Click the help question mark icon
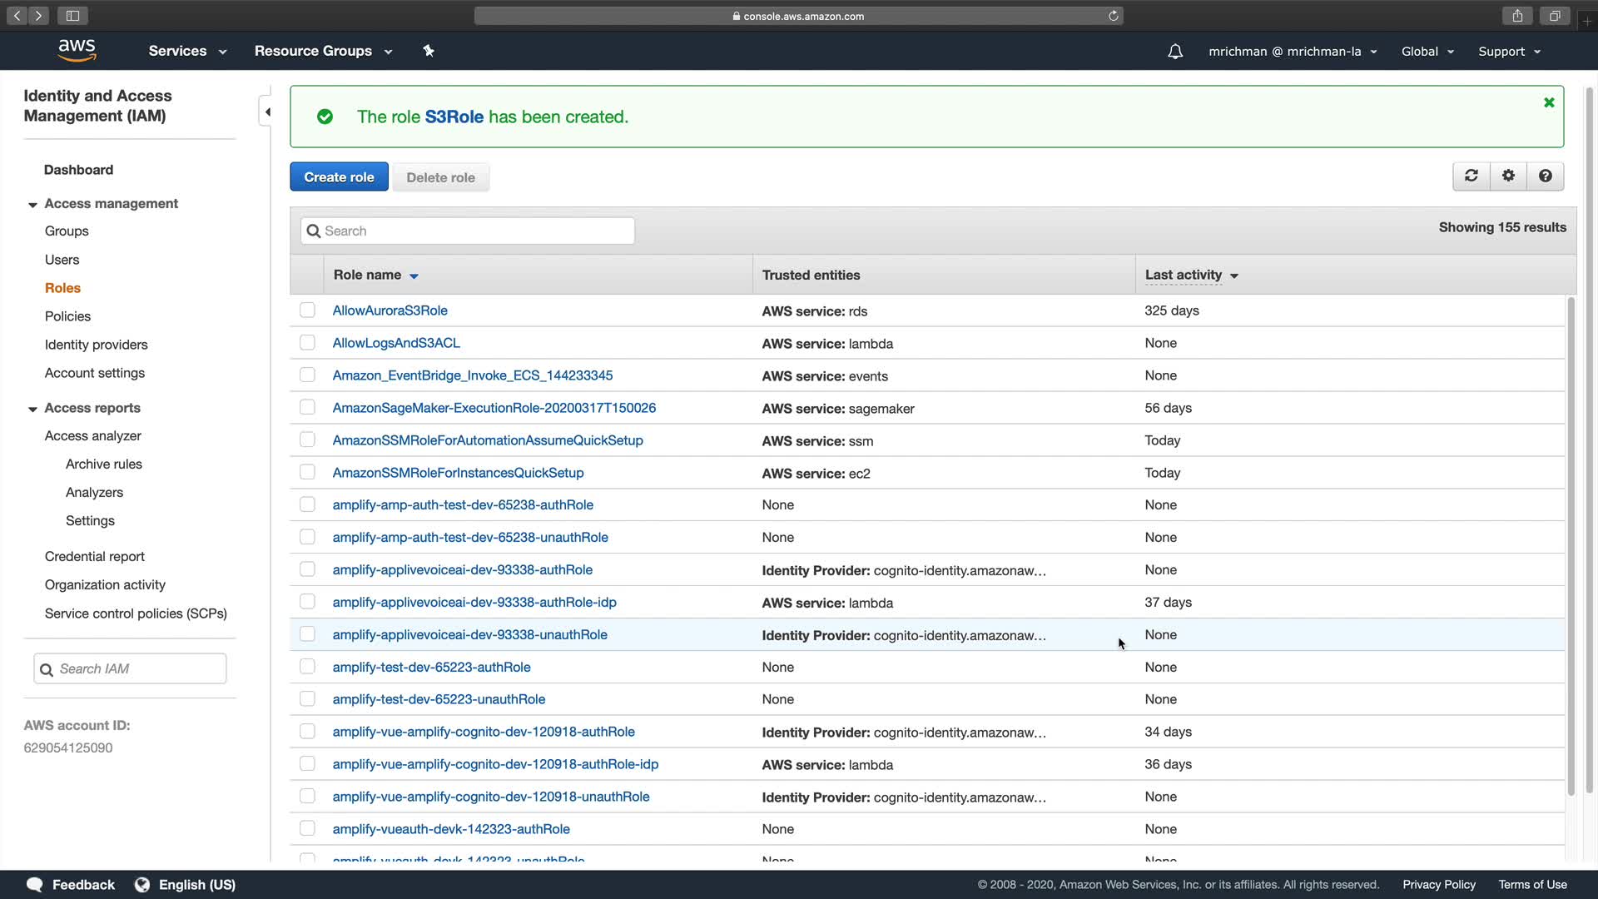 (x=1545, y=176)
